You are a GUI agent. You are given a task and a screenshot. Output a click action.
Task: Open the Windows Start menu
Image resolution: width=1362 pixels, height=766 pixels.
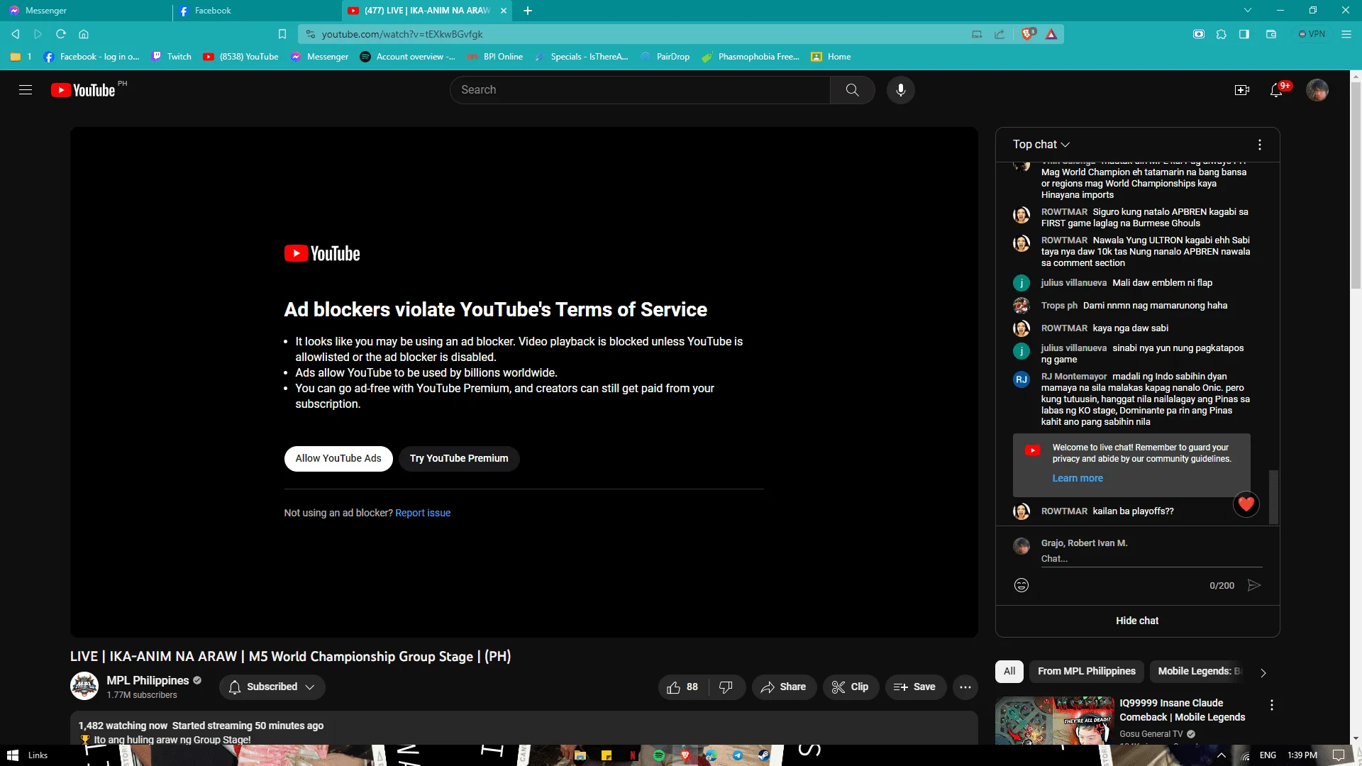point(12,755)
